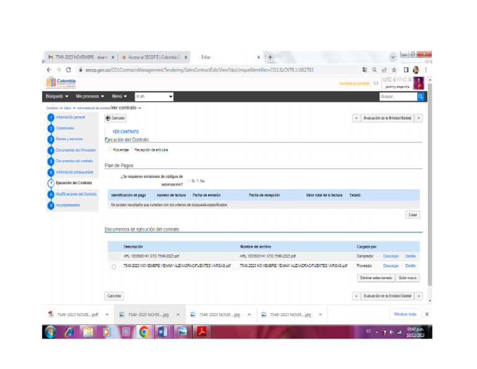Open the 'Ir un' combo box
477x369 pixels.
pyautogui.click(x=154, y=96)
